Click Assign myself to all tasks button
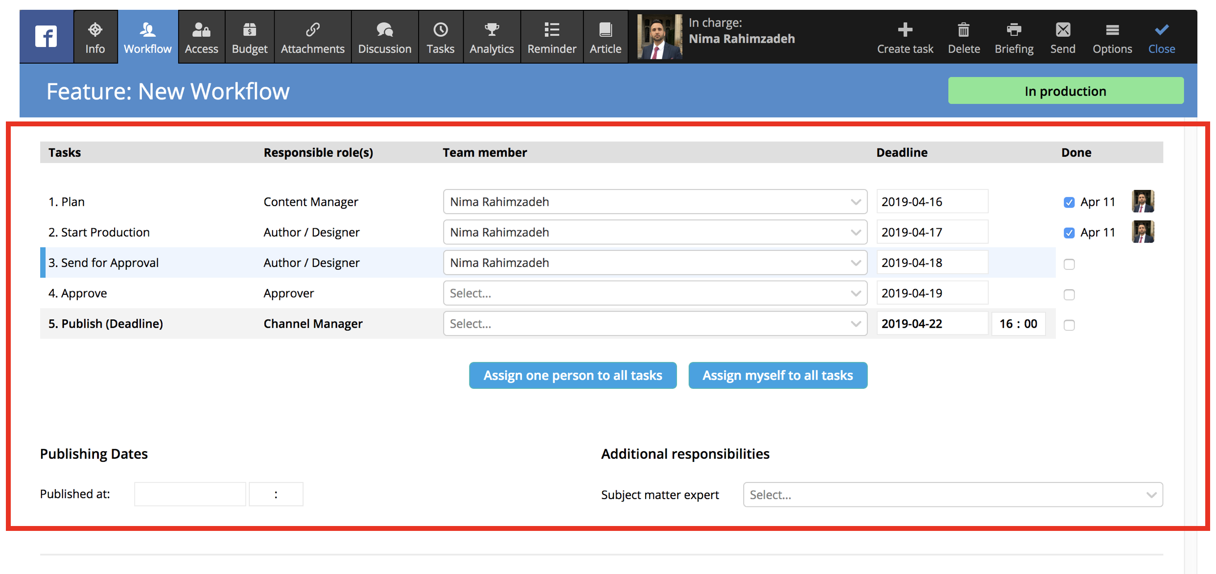Screen dimensions: 1216x574 point(778,376)
